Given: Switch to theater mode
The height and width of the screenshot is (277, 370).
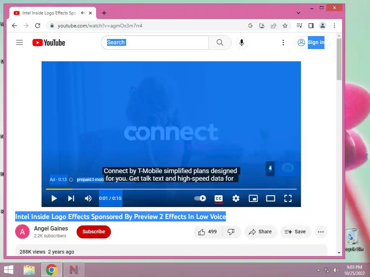Looking at the screenshot, I should click(x=270, y=198).
